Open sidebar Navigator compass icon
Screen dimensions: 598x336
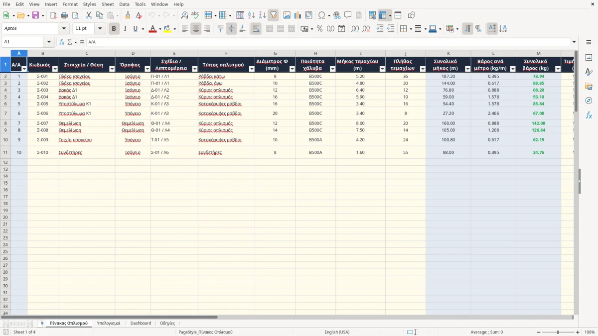click(x=589, y=101)
